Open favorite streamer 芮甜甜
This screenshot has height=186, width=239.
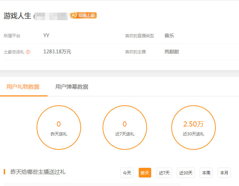[172, 52]
